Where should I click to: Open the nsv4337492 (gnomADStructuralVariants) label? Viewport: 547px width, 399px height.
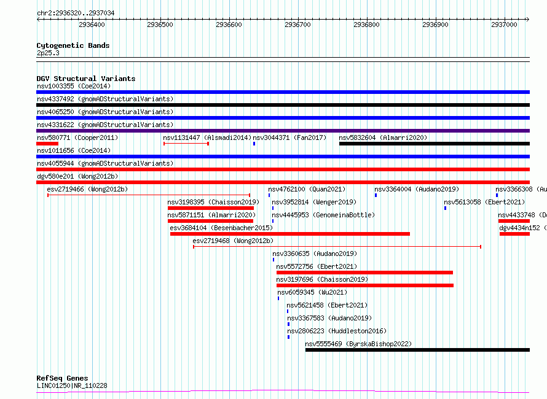[105, 99]
